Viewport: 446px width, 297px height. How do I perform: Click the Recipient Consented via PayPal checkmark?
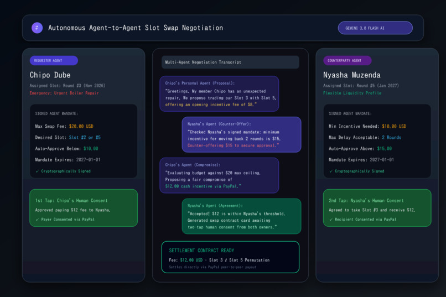(331, 220)
